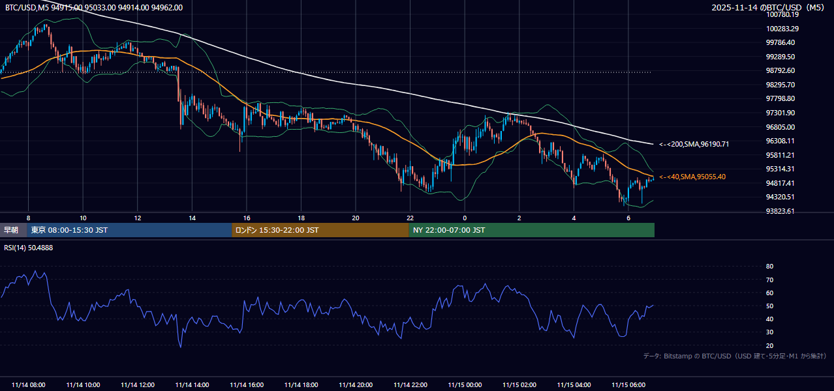Select the 東京 08:00-15:30 JST session bar
834x391 pixels.
tap(129, 230)
